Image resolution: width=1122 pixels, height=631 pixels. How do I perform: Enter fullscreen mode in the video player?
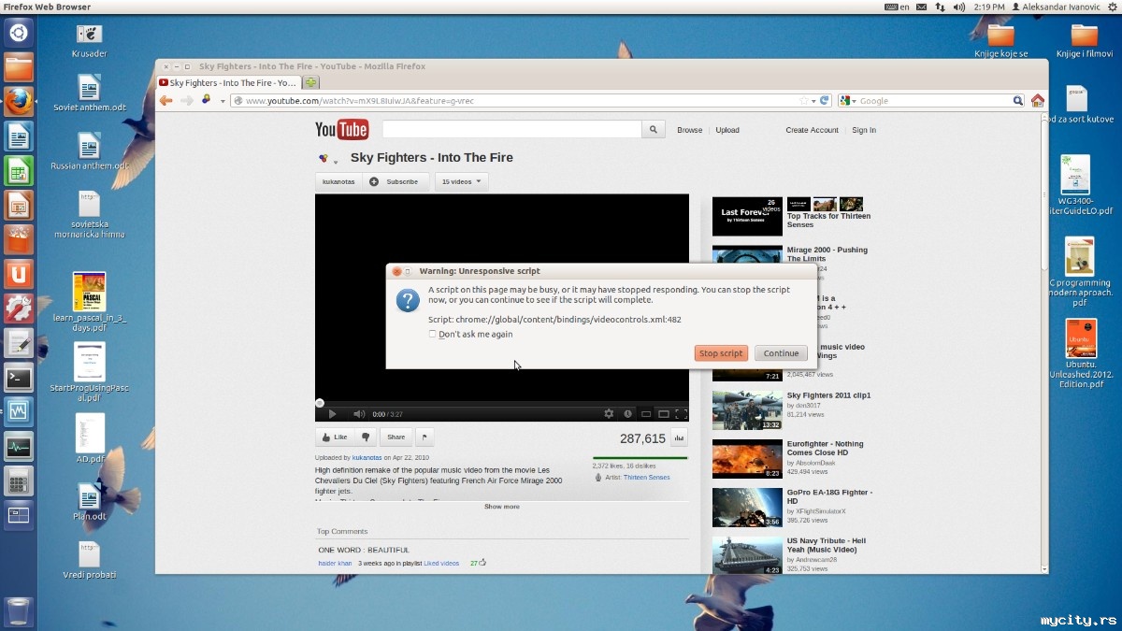(682, 414)
